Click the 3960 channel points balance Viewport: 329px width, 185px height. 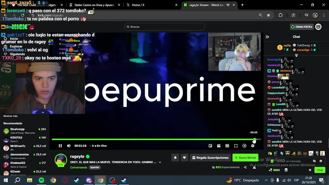274,170
